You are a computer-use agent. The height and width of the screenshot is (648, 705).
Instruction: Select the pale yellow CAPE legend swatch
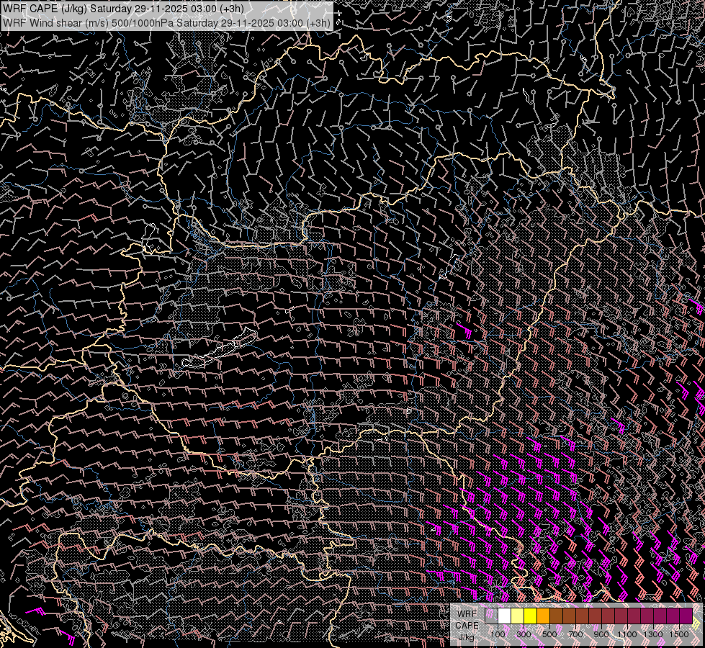518,616
